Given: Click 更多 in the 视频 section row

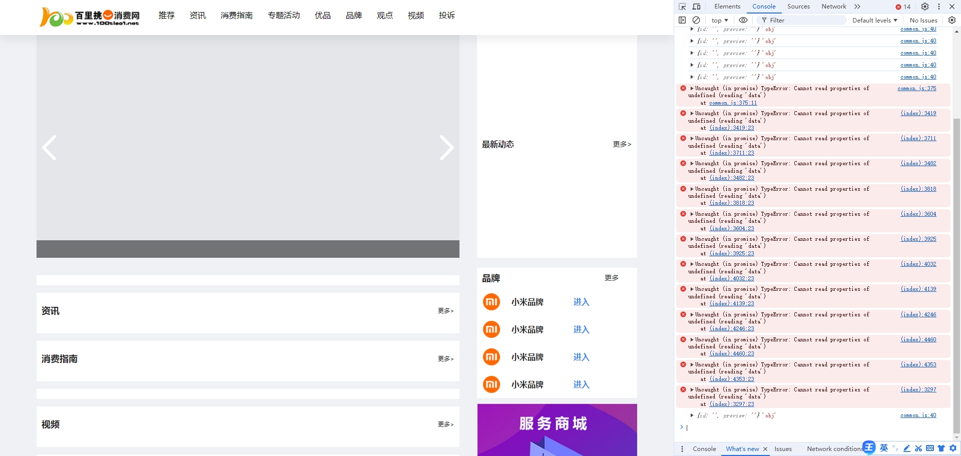Looking at the screenshot, I should [445, 424].
